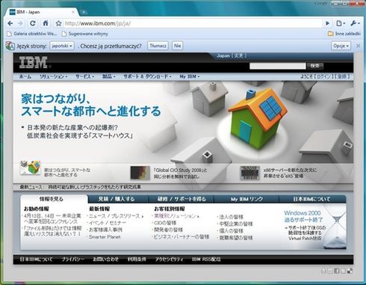Open the Sugerowane witryny bookmark
Screen dimensions: 366x285
point(85,34)
